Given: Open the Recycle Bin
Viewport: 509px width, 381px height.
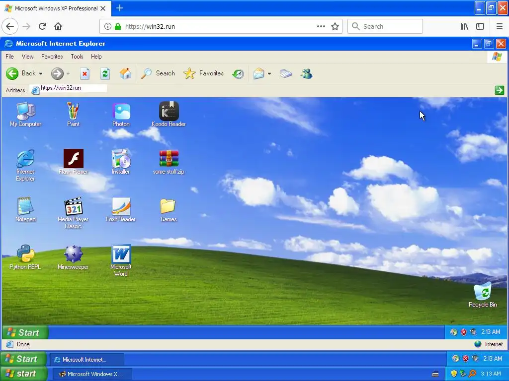Looking at the screenshot, I should 483,294.
